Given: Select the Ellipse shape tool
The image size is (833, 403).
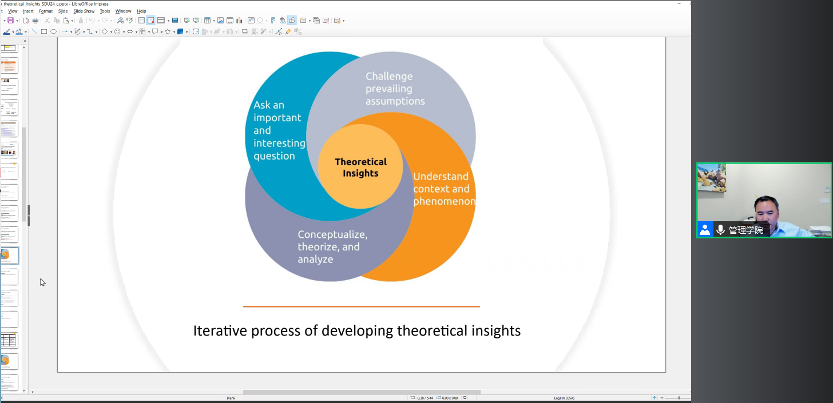Looking at the screenshot, I should (x=54, y=31).
